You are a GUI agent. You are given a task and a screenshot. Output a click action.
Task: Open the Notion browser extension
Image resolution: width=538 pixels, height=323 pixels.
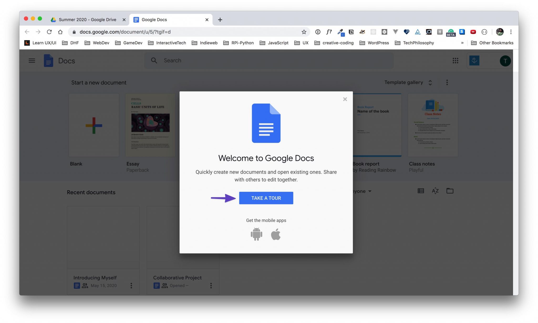(x=351, y=32)
